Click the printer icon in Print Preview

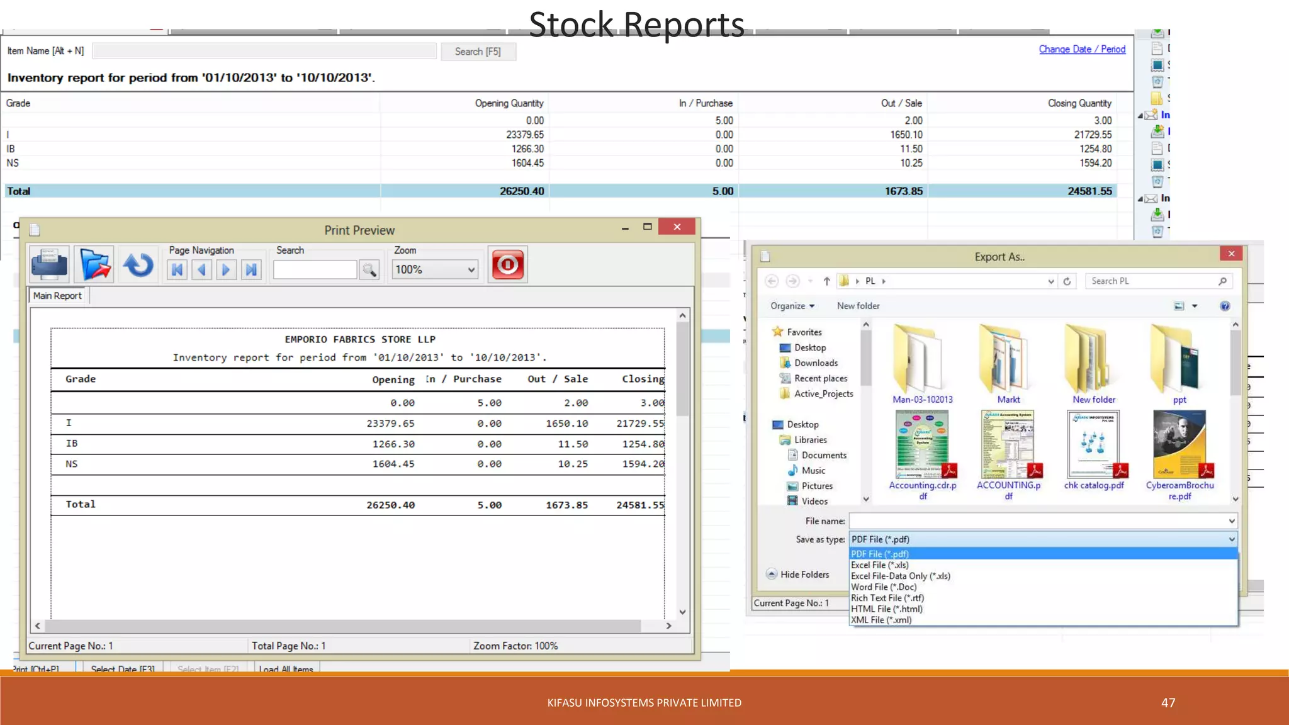[49, 264]
